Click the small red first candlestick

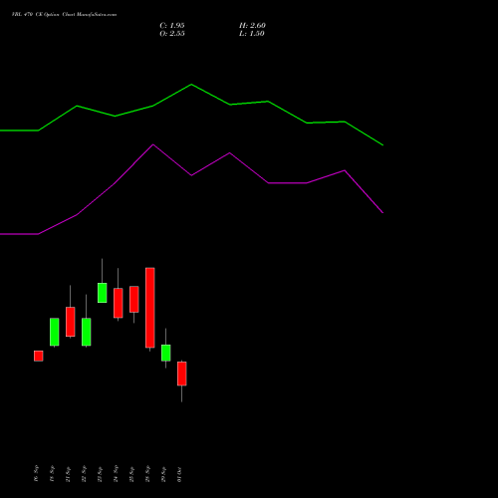coord(39,356)
